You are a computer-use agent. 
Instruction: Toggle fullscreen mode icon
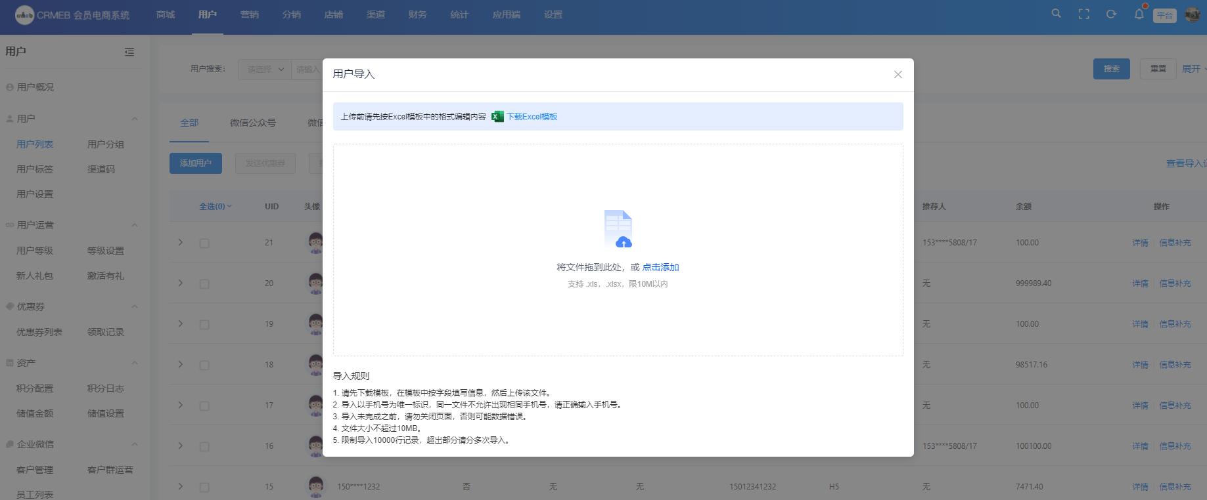1083,14
